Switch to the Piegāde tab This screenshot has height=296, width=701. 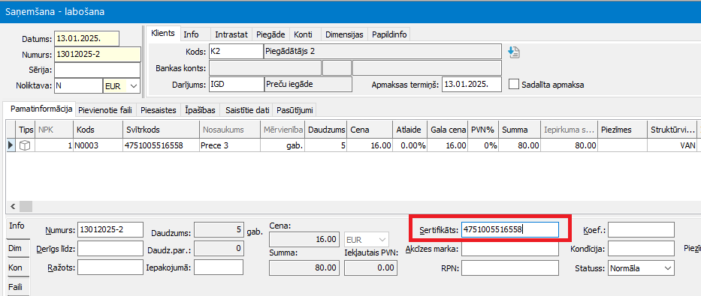pos(270,34)
